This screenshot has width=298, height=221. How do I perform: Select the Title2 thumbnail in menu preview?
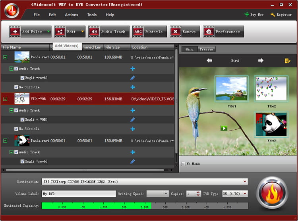click(271, 89)
